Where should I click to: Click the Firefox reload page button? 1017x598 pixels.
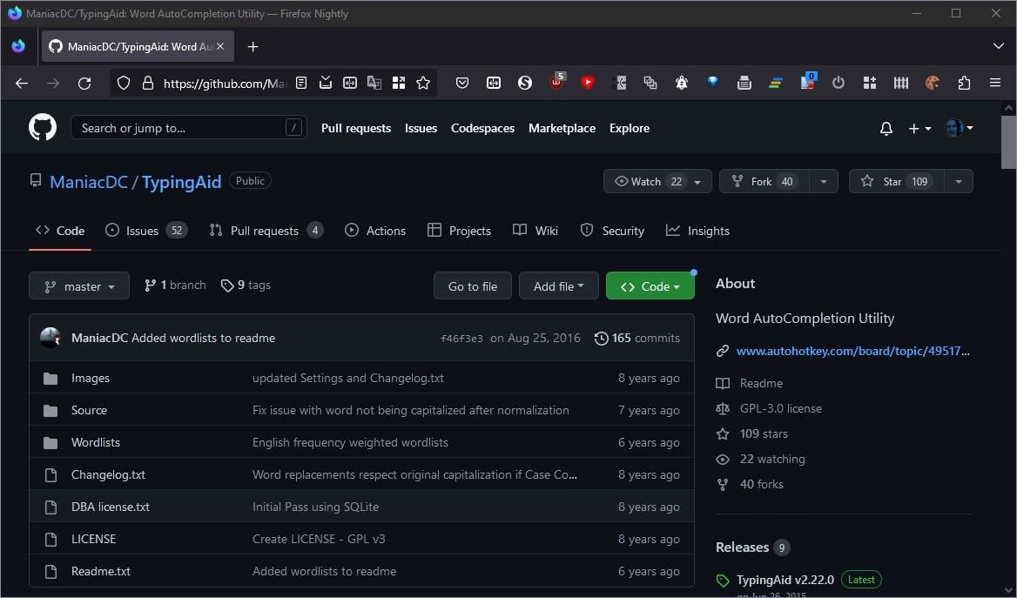[x=84, y=84]
